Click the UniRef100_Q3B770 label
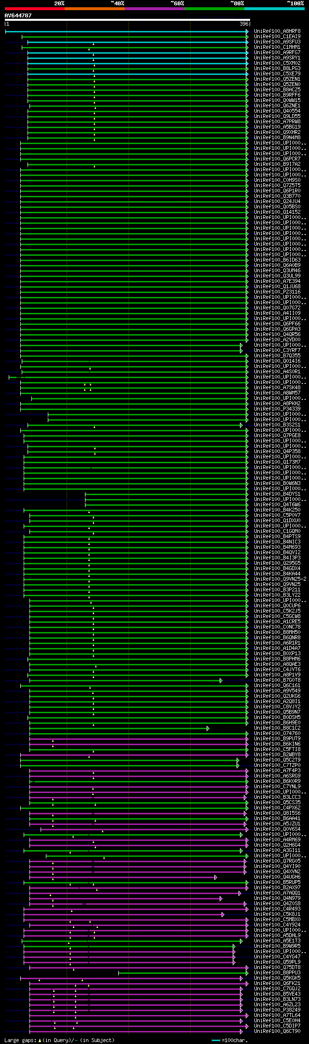The height and width of the screenshot is (1044, 309). 277,196
